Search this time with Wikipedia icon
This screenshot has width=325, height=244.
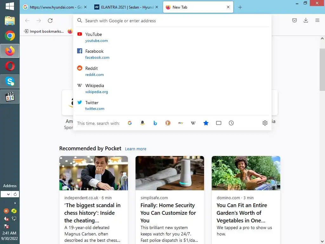pyautogui.click(x=193, y=123)
